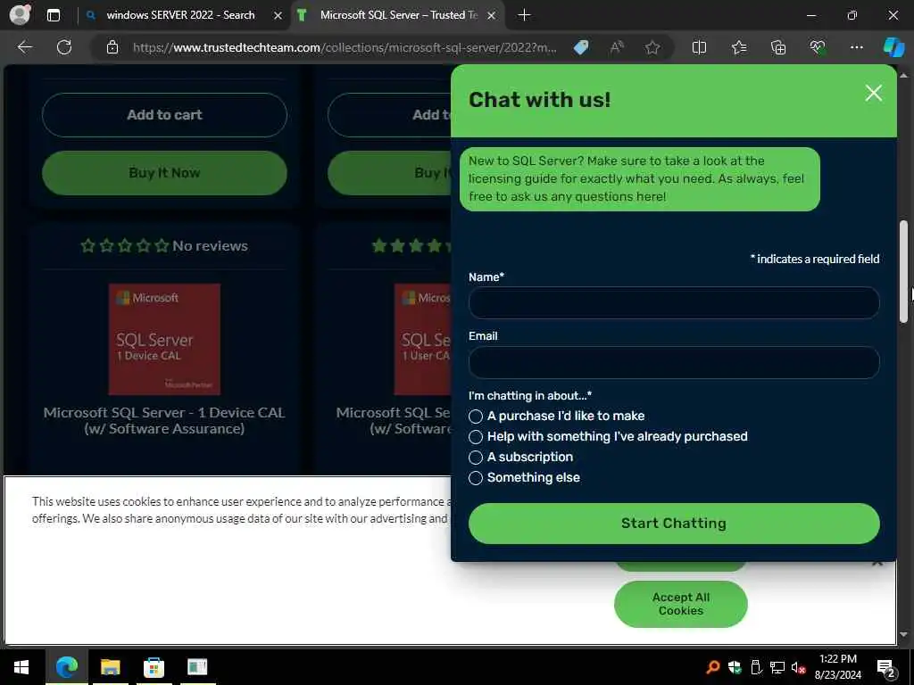Open Browser essentials heart icon

tap(818, 47)
